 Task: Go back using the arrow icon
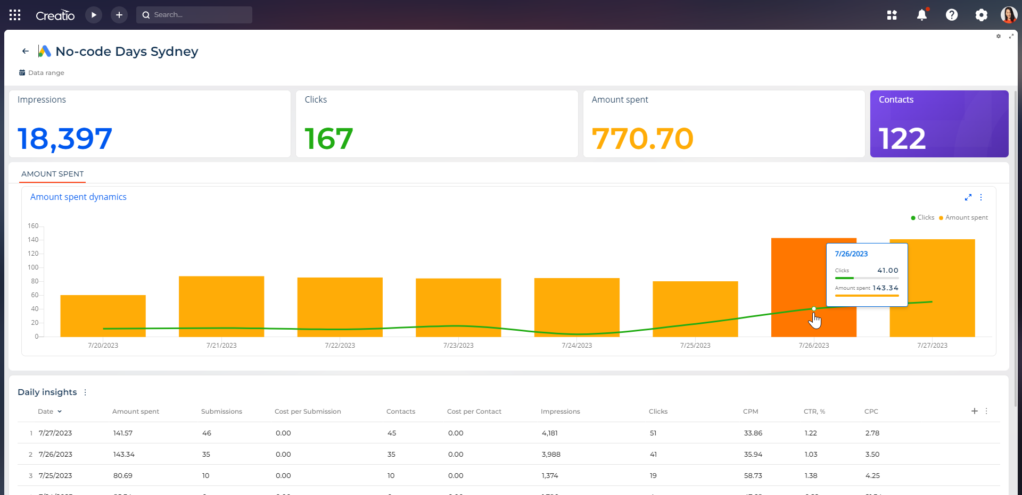tap(25, 51)
